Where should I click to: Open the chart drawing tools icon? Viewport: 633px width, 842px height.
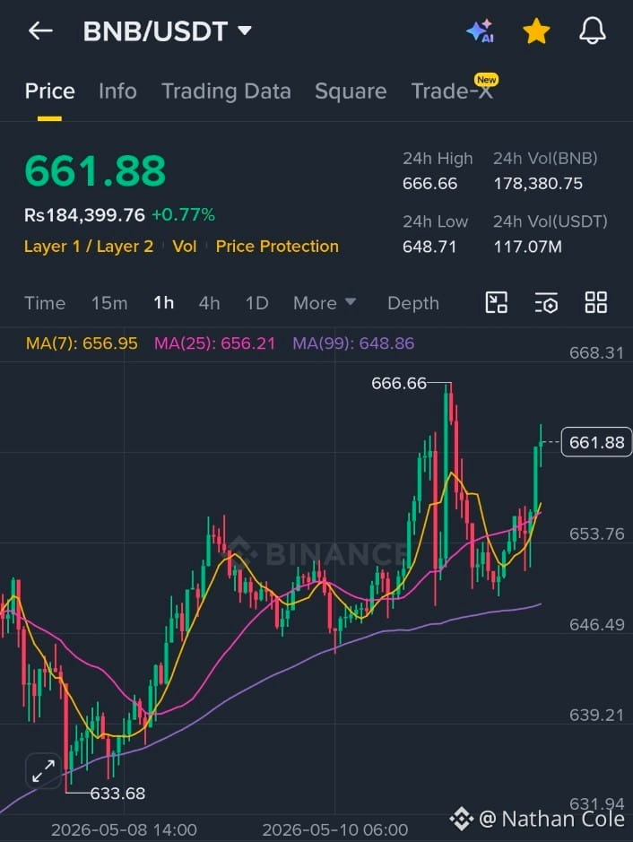click(496, 303)
